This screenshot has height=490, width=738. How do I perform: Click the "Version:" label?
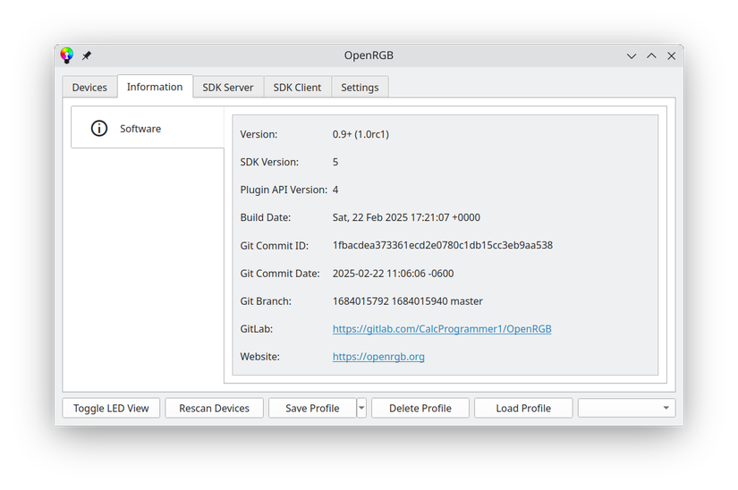point(259,134)
